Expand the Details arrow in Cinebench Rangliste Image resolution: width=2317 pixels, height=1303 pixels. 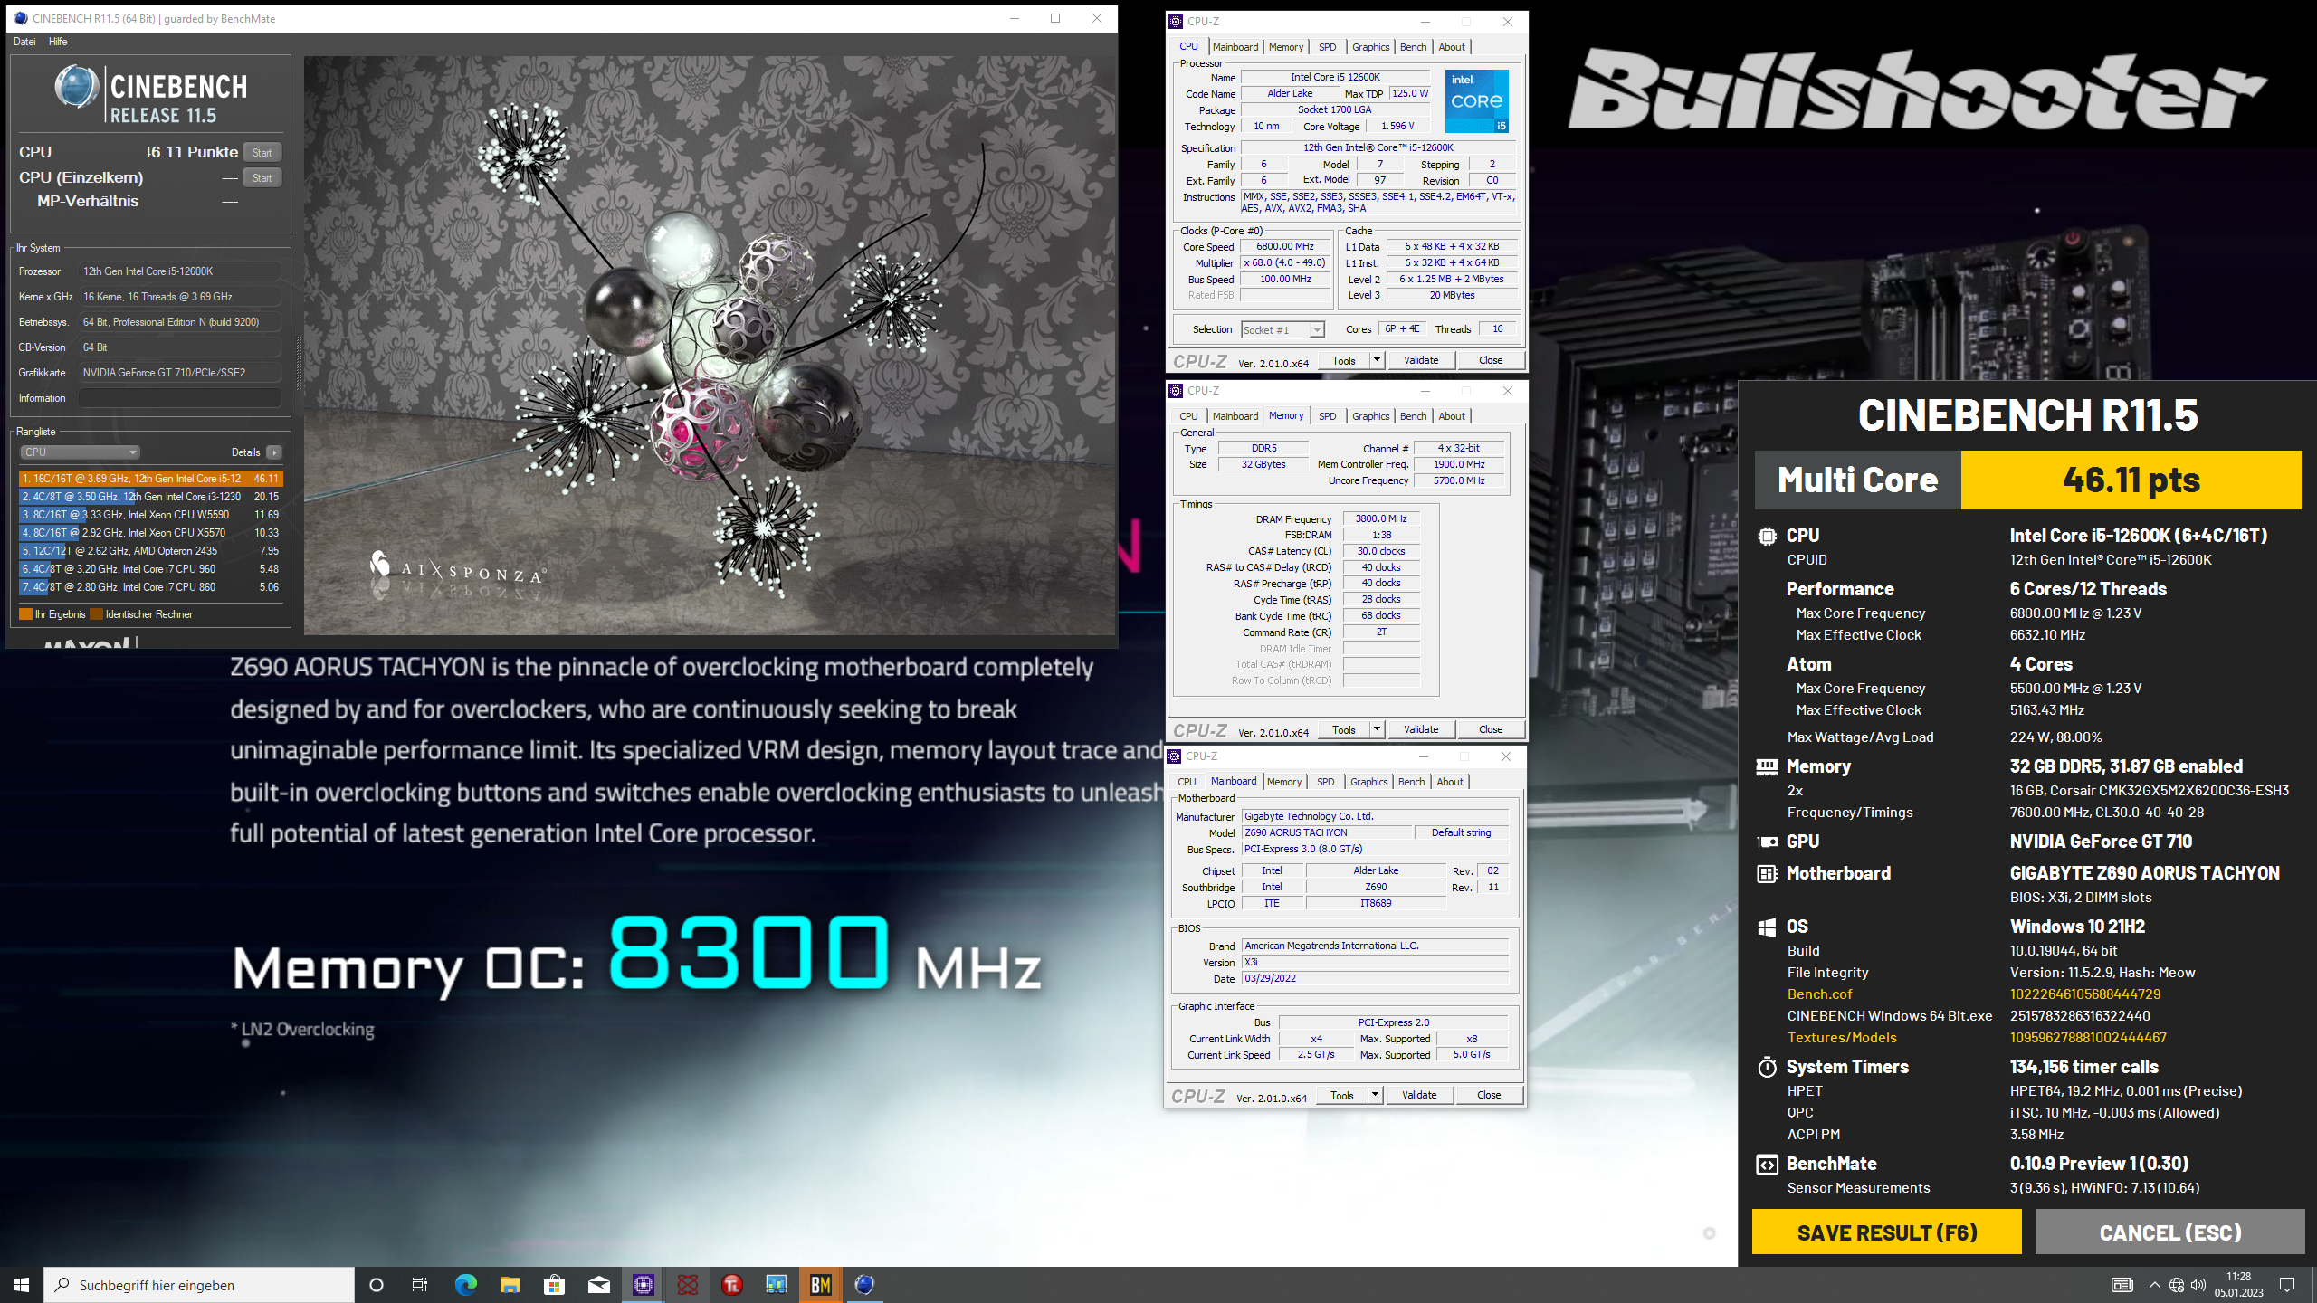click(274, 452)
